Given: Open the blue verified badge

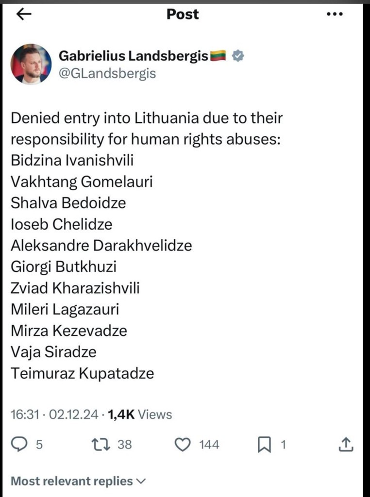Looking at the screenshot, I should [238, 56].
